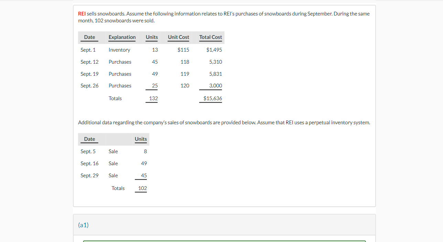
Task: Select the Sept. 26 purchases date
Action: click(x=89, y=86)
